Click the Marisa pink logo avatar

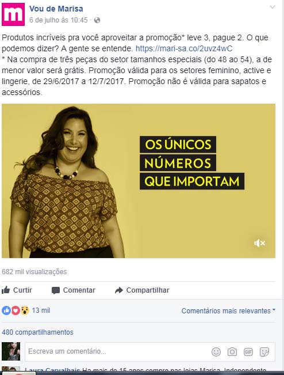13,14
